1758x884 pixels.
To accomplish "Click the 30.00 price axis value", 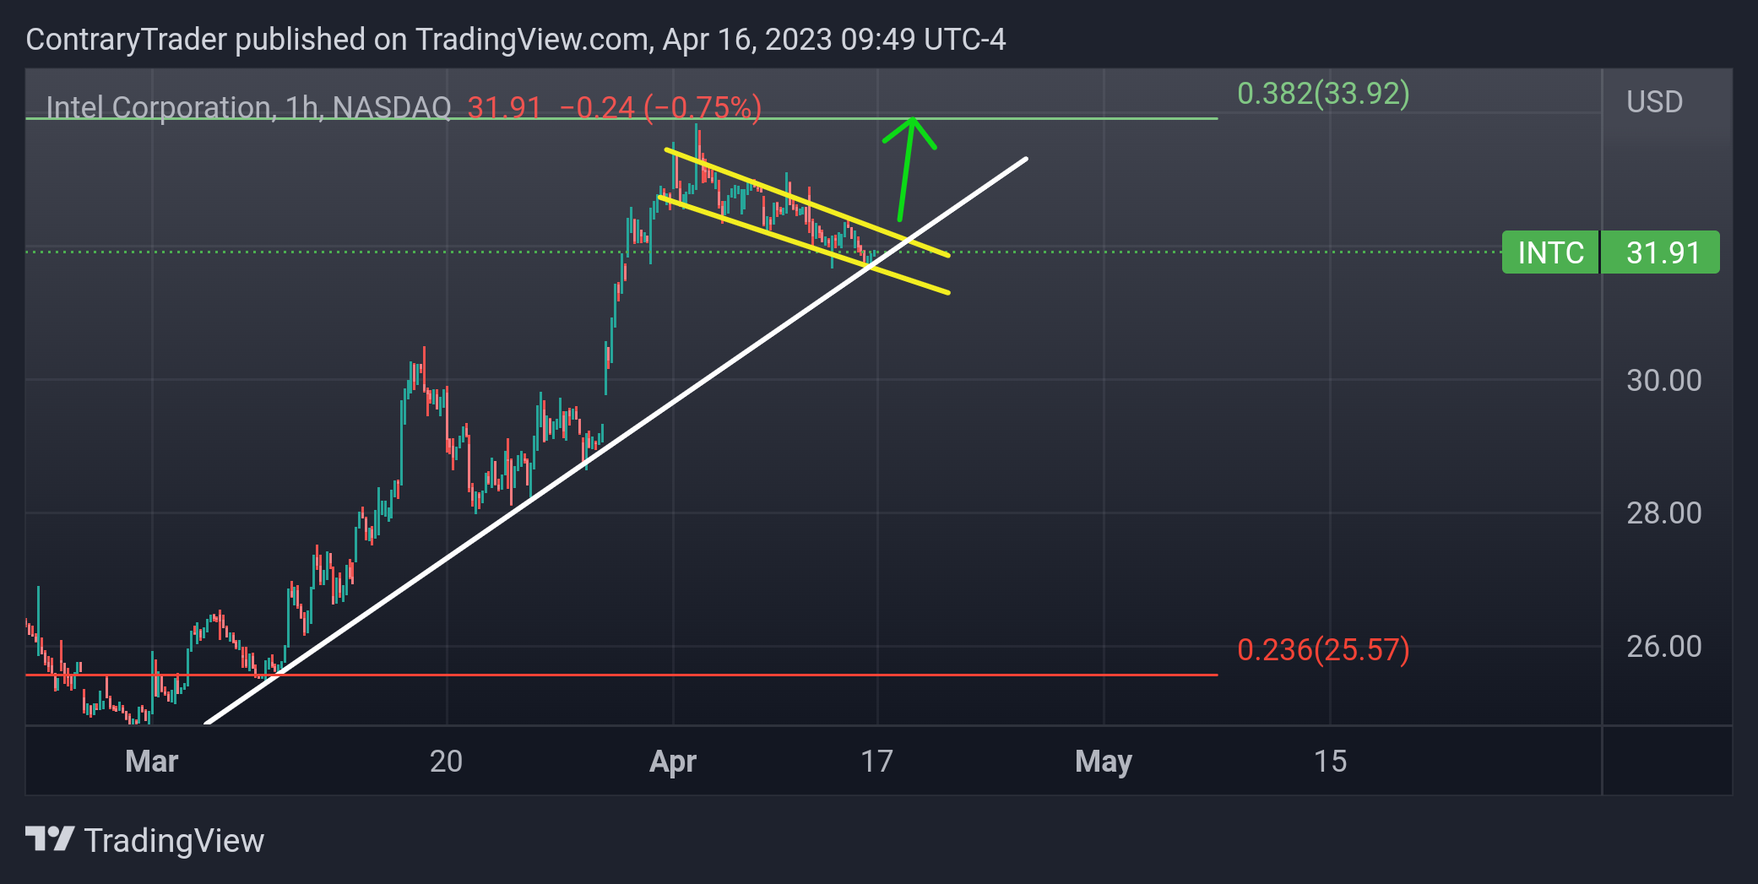I will tap(1663, 380).
